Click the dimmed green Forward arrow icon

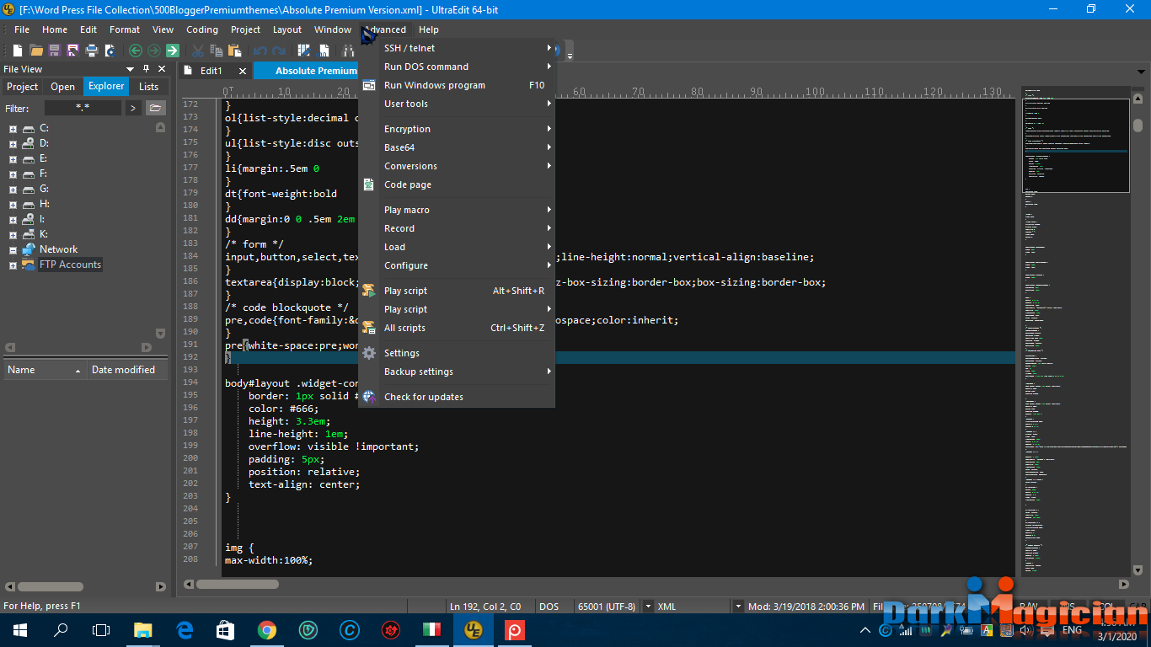153,51
